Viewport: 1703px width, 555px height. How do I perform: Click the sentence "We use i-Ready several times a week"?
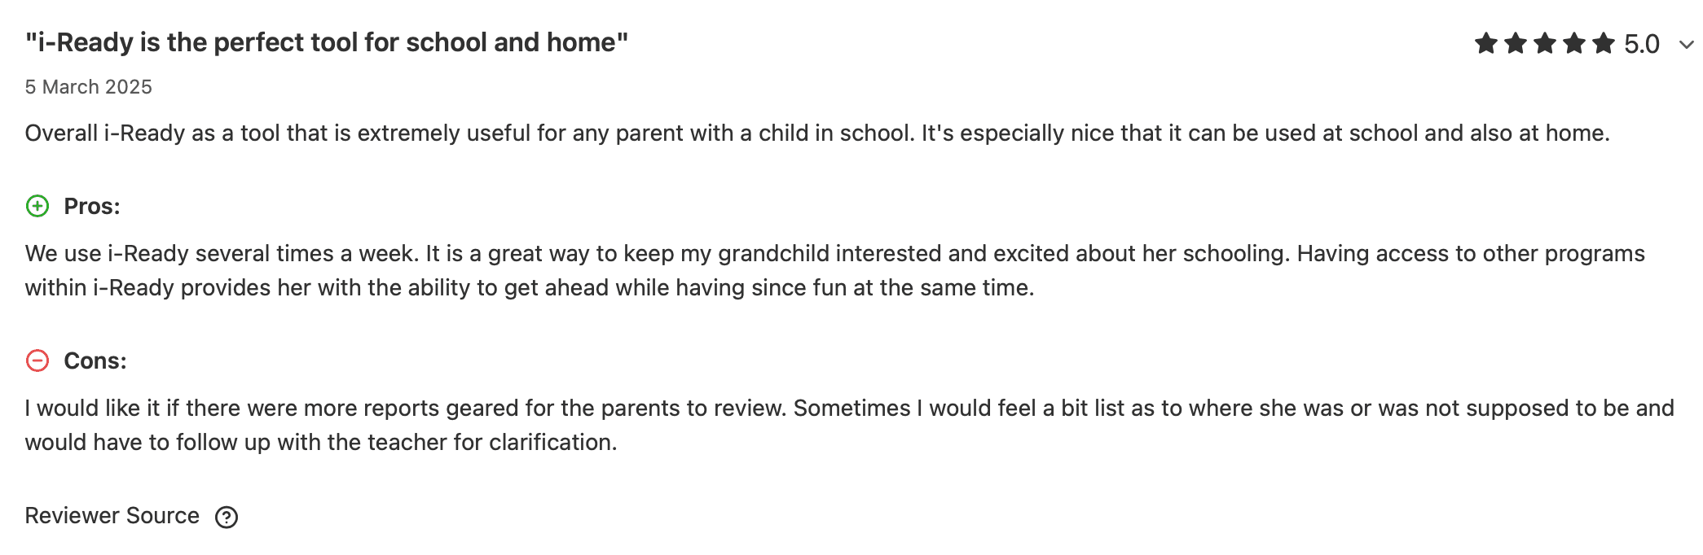(x=222, y=254)
